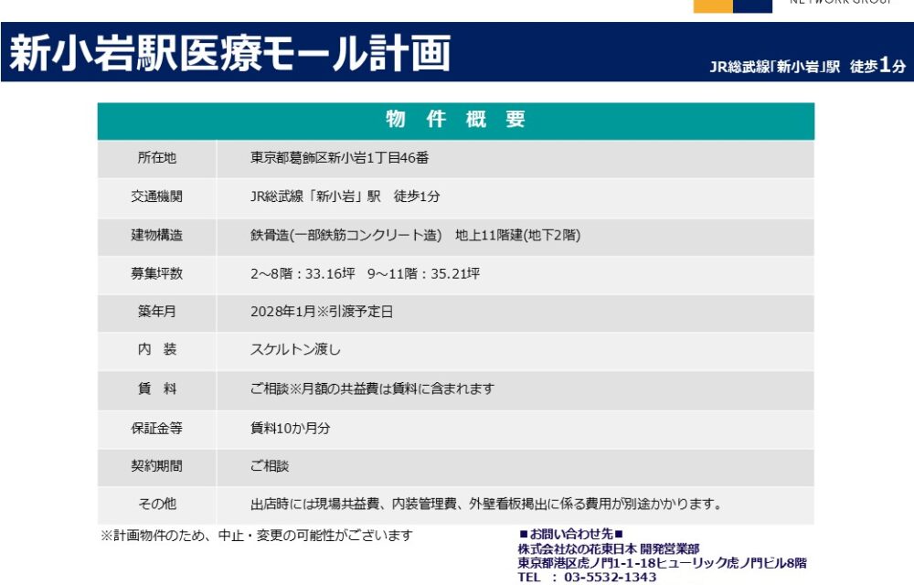Select the 所在地 row label

click(156, 158)
